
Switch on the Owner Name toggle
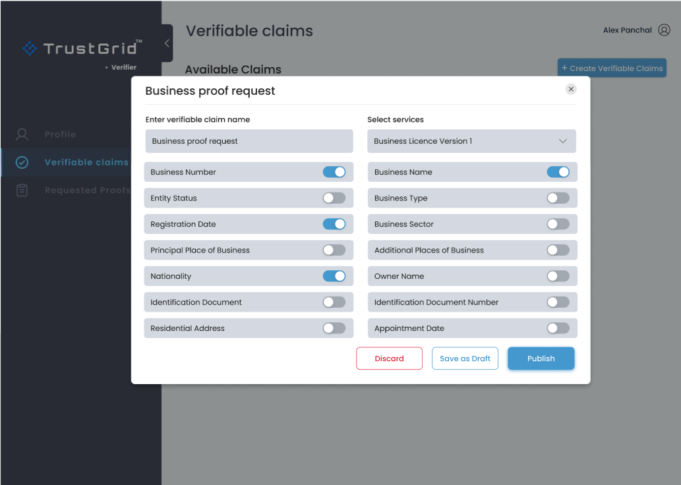point(558,276)
